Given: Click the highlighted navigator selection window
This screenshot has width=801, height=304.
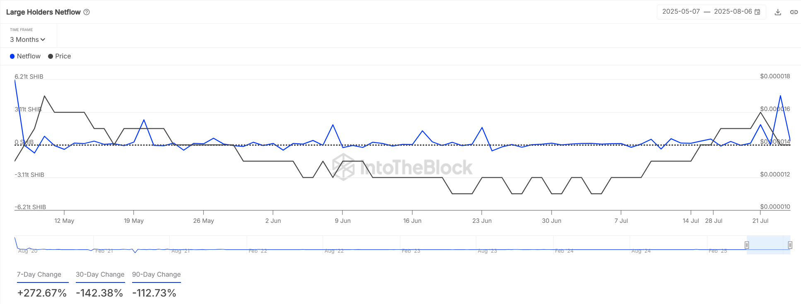Looking at the screenshot, I should pos(768,245).
